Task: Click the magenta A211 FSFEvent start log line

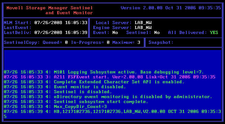Action: tap(110, 77)
